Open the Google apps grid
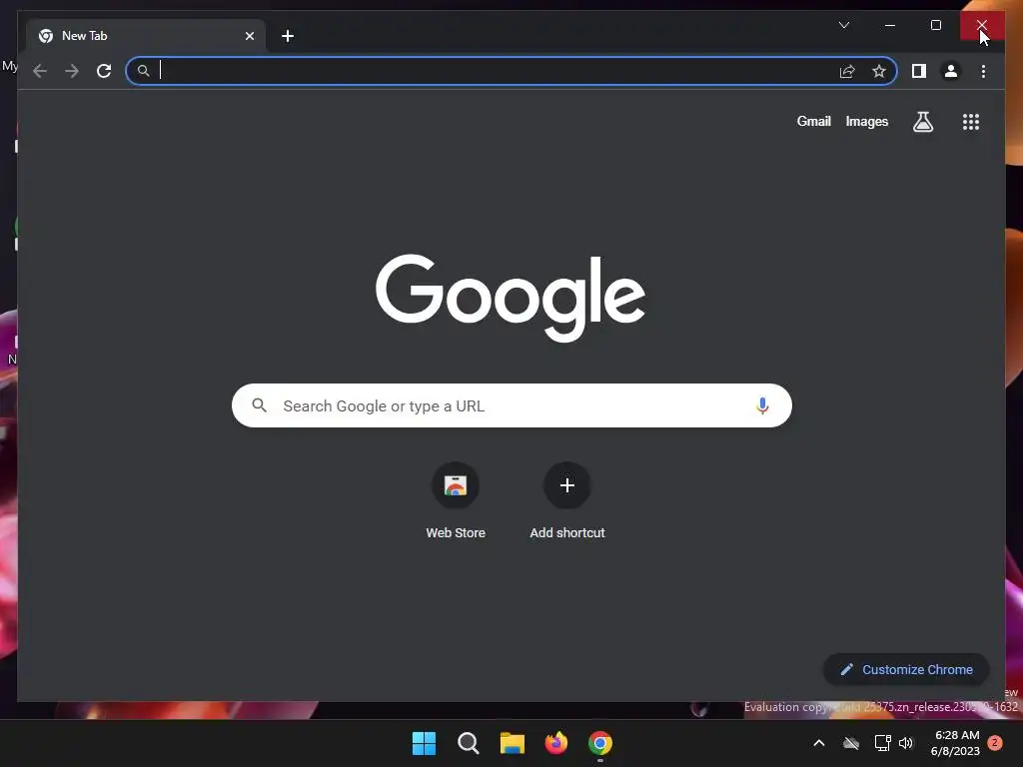The image size is (1023, 767). pos(971,121)
